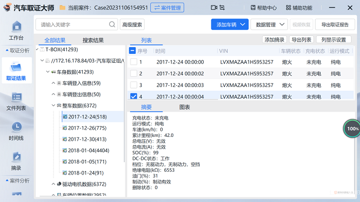The image size is (360, 202).
Task: Collapse the //172.16.178.84 path node
Action: pyautogui.click(x=42, y=61)
